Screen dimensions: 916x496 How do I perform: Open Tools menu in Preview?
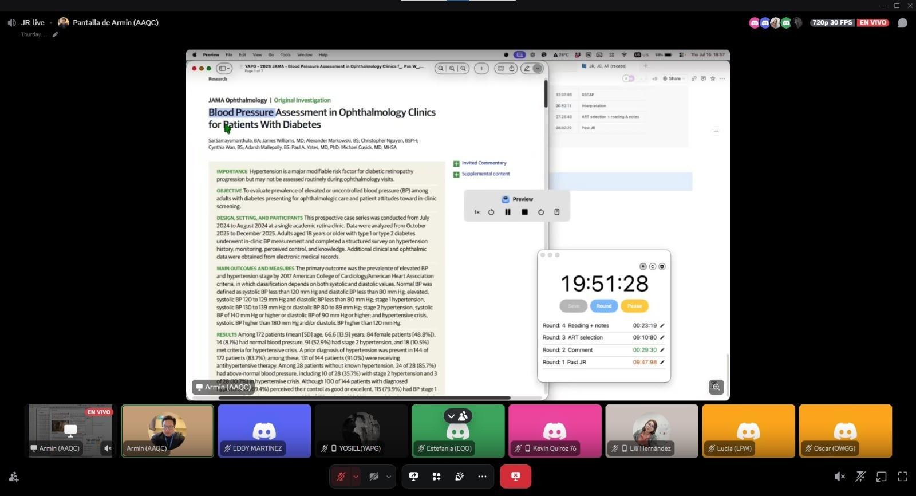[286, 55]
